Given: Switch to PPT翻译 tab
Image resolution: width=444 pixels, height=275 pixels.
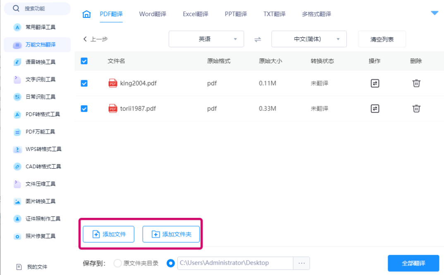Looking at the screenshot, I should (236, 14).
